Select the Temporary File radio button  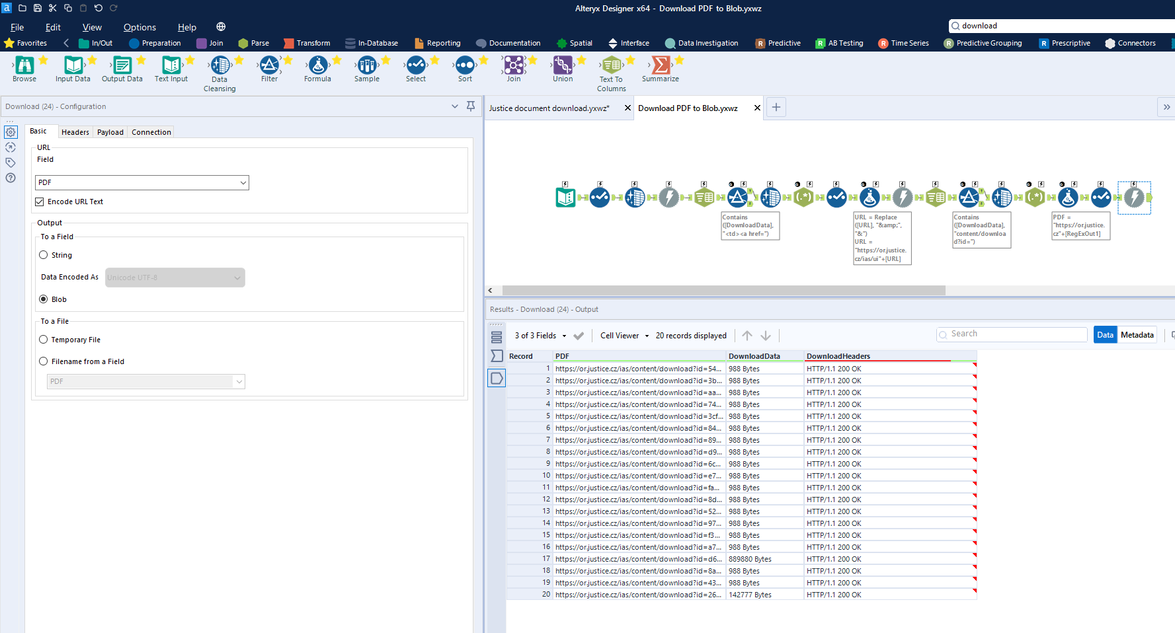(x=44, y=339)
